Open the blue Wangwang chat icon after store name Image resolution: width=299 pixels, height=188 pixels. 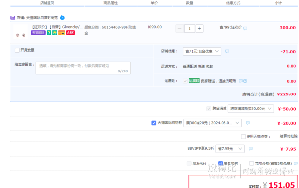point(62,18)
